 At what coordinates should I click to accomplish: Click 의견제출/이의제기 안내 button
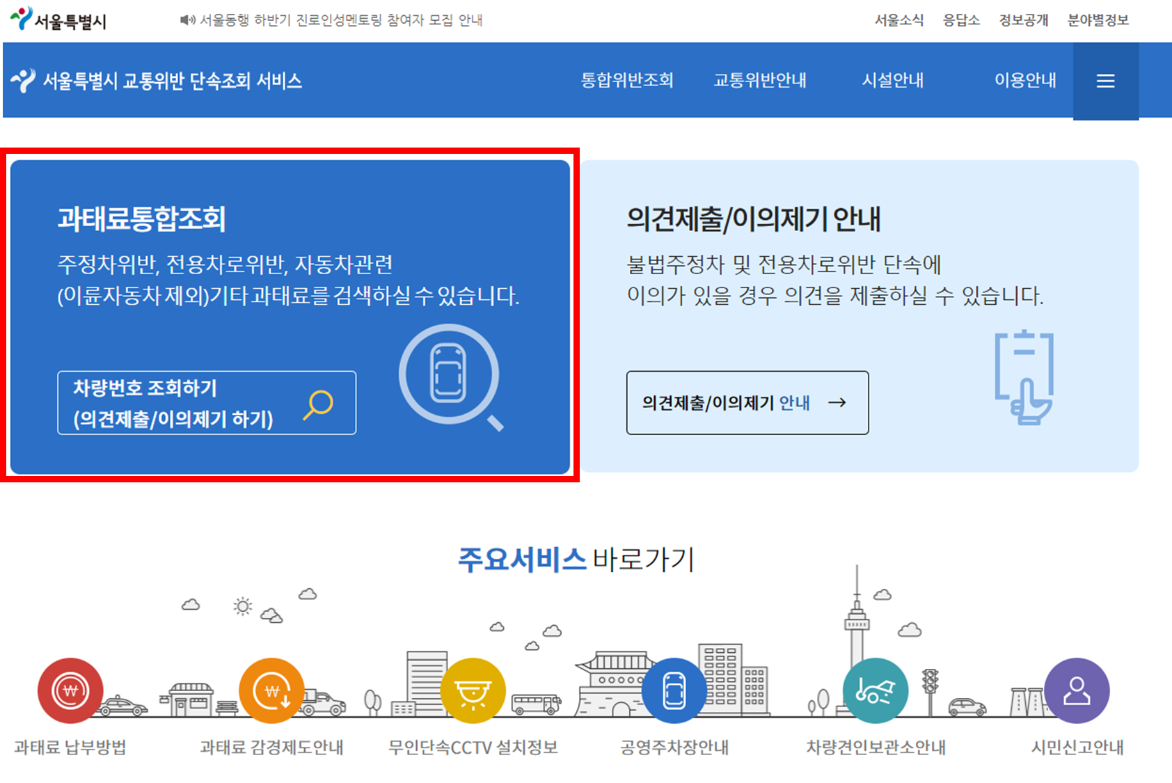[x=747, y=403]
